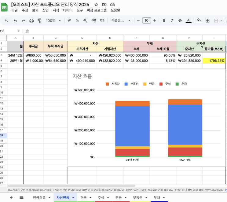
Task: Click the formula bar input
Action: 127,31
